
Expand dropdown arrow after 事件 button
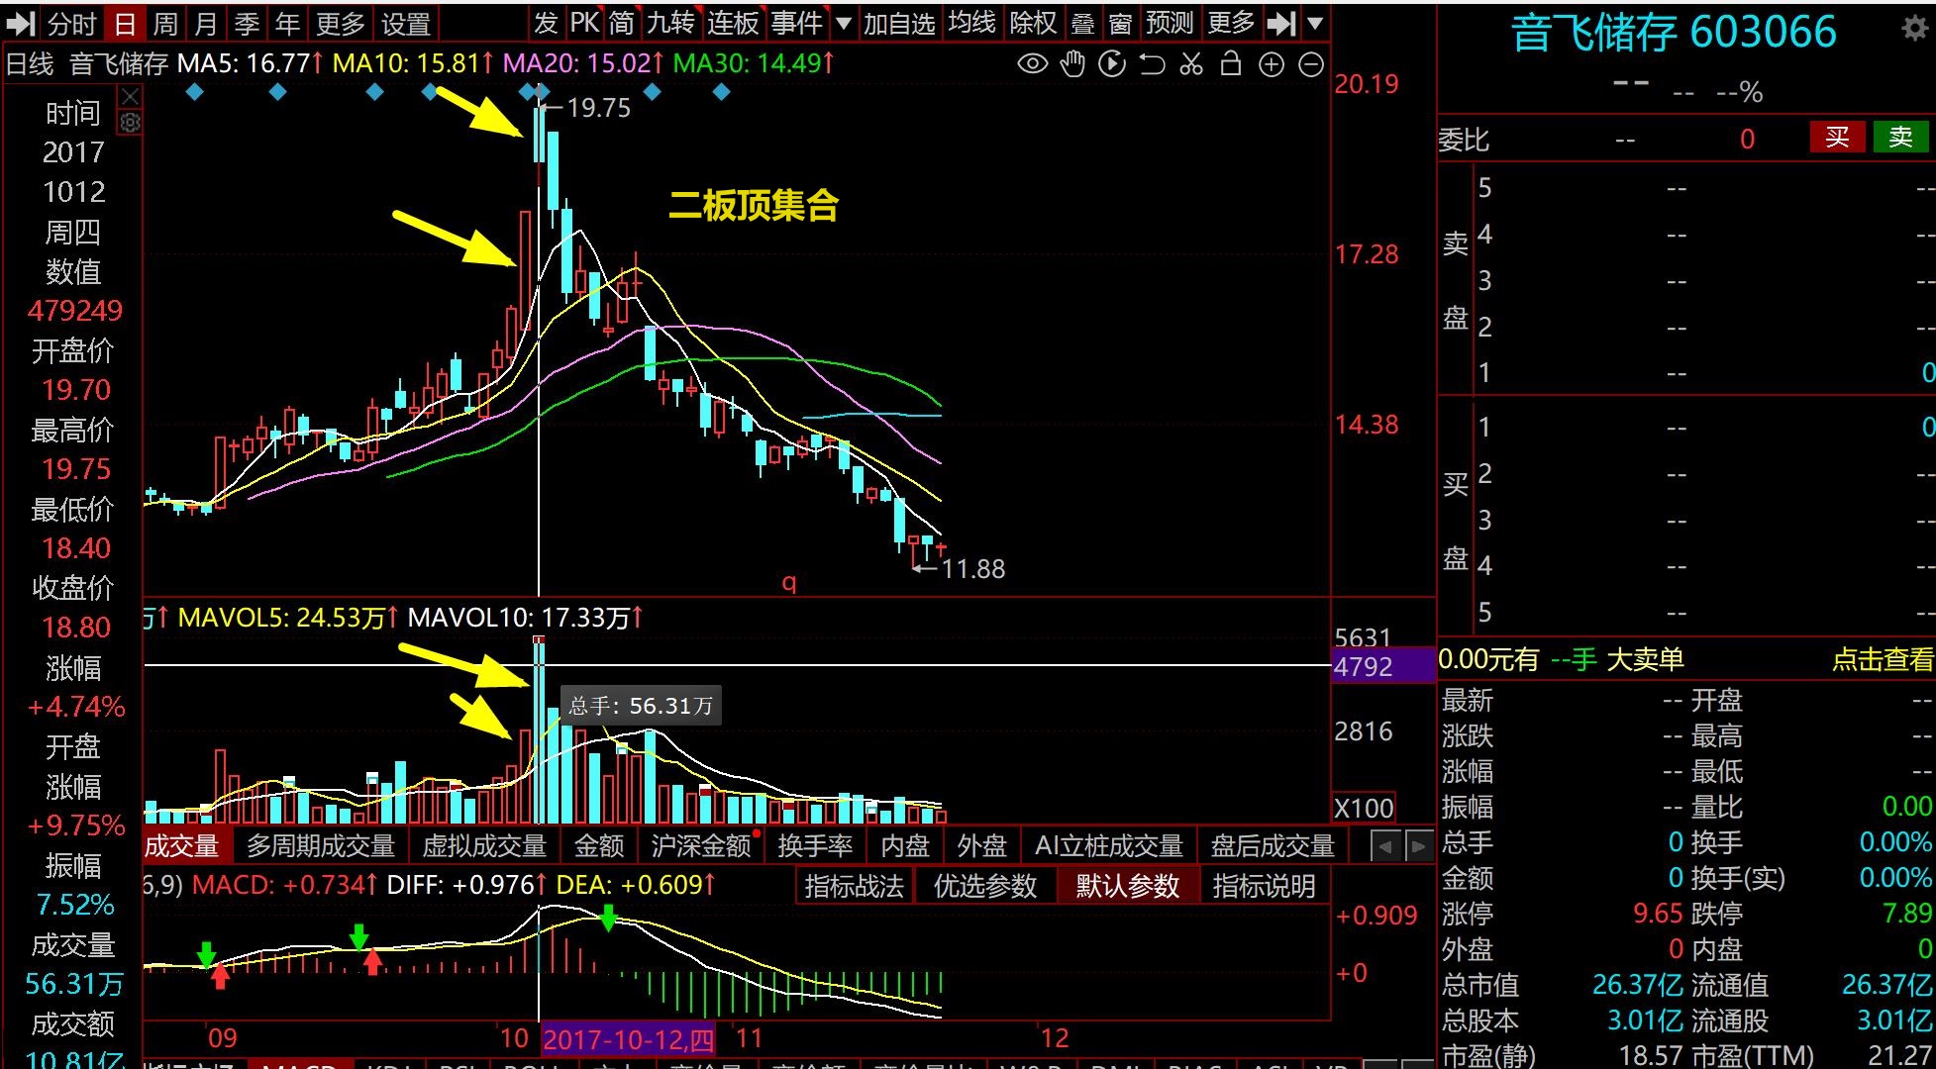pyautogui.click(x=843, y=23)
